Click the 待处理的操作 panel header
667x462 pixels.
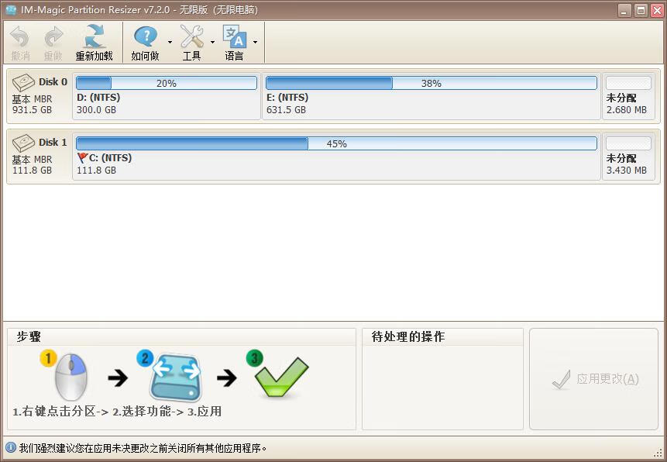pyautogui.click(x=408, y=337)
